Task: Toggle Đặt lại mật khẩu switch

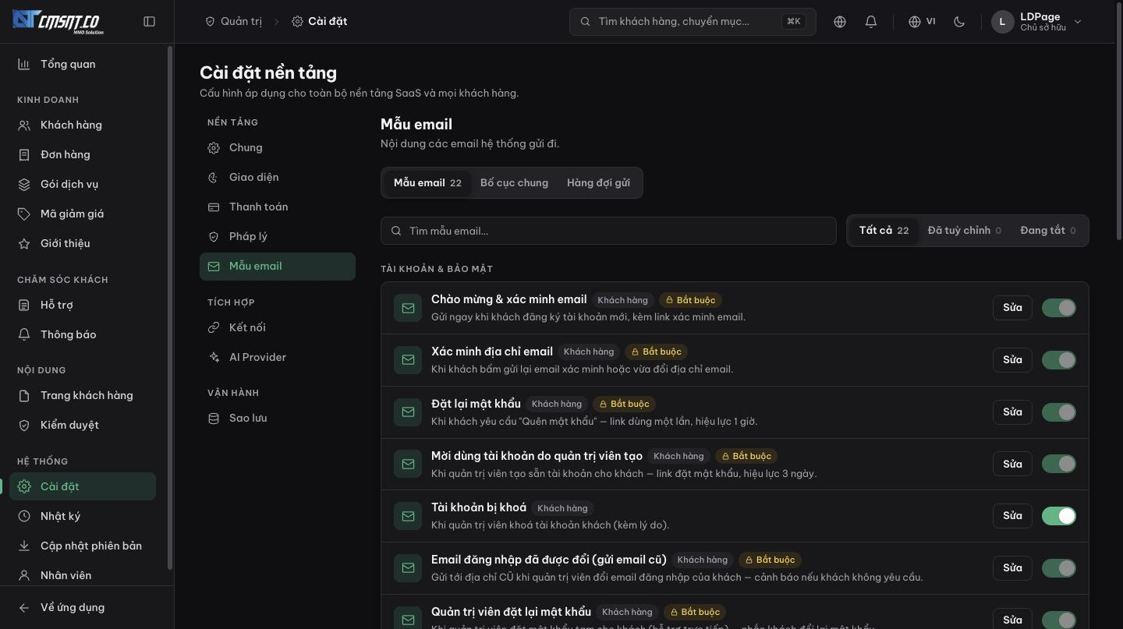Action: point(1058,412)
